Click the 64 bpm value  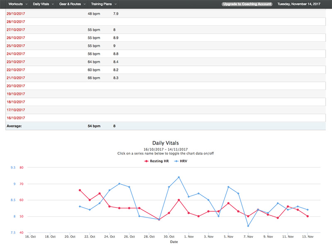(x=94, y=62)
